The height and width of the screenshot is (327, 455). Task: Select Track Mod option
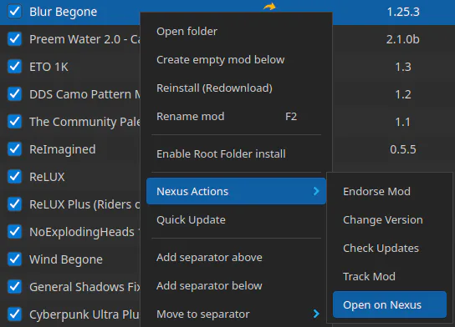(x=390, y=276)
